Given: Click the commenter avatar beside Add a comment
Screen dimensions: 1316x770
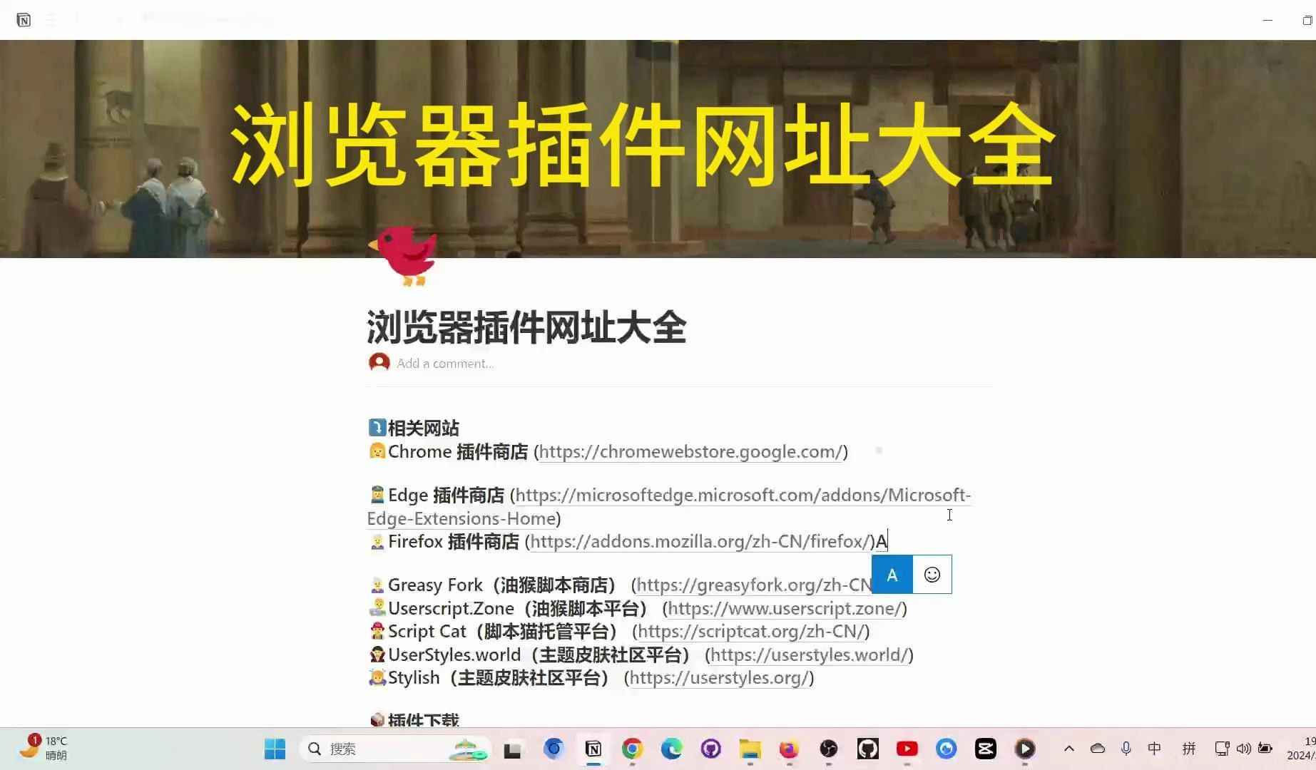Looking at the screenshot, I should (379, 362).
